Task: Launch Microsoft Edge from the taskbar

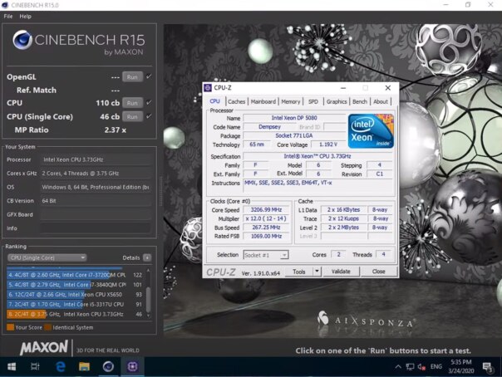Action: point(61,366)
